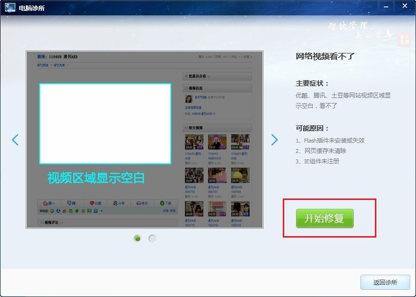Viewport: 416px width, 297px height.
Task: Select the second carousel indicator dot
Action: [153, 238]
